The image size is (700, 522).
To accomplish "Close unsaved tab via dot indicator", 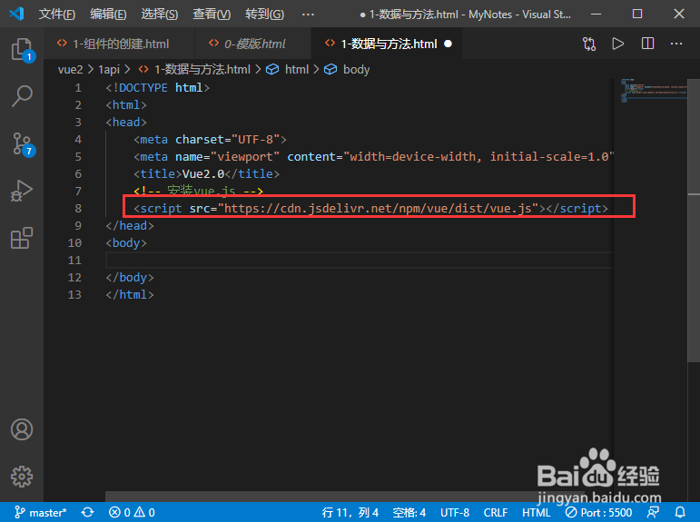I will (x=448, y=44).
